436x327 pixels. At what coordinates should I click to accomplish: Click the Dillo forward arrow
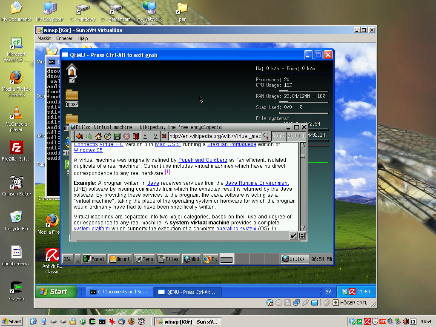(89, 136)
